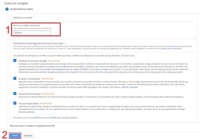Click the RECOMMANDÉ badge beside Account Specialists
The height and width of the screenshot is (139, 201).
[46, 103]
